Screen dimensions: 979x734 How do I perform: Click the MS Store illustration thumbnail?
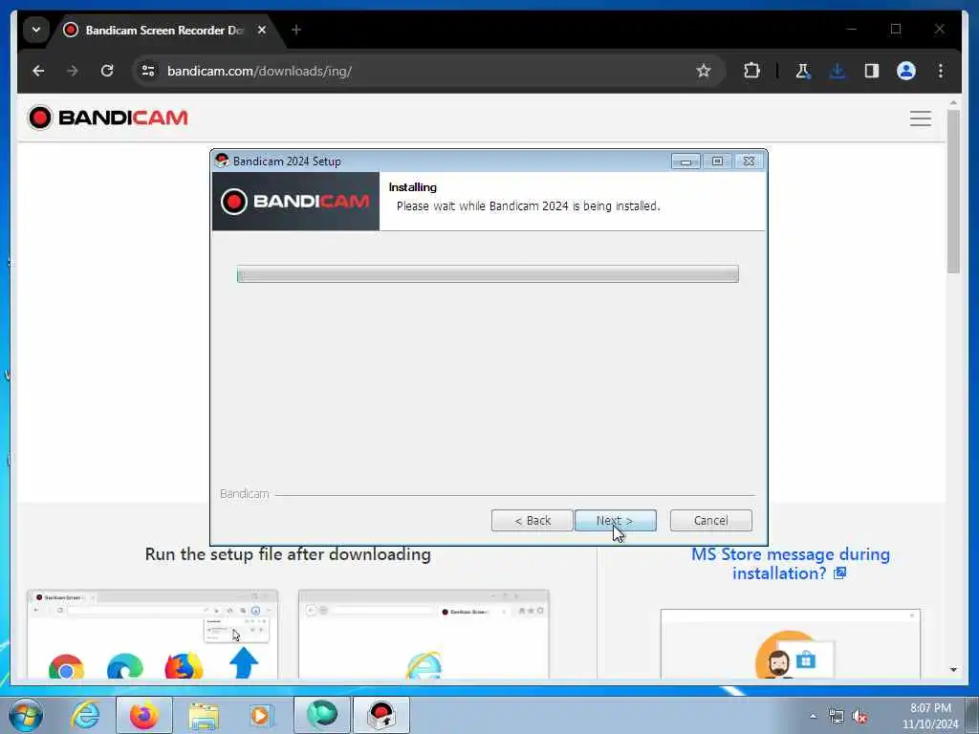791,644
